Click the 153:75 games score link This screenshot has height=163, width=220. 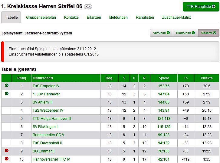(164, 86)
